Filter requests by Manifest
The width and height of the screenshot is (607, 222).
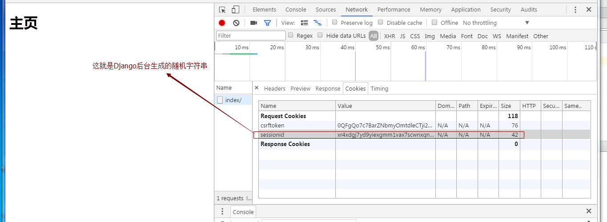pyautogui.click(x=517, y=36)
